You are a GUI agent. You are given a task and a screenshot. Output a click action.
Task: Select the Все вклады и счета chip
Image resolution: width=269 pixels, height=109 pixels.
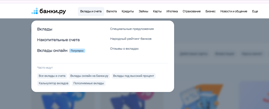[52, 76]
